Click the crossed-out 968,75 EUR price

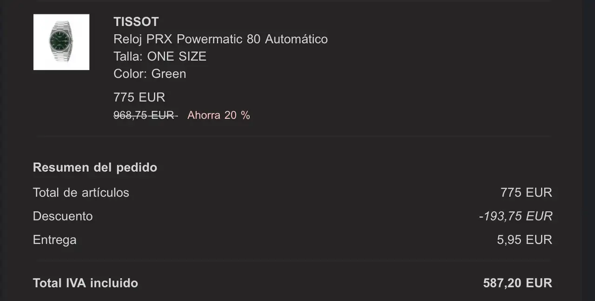(x=145, y=115)
